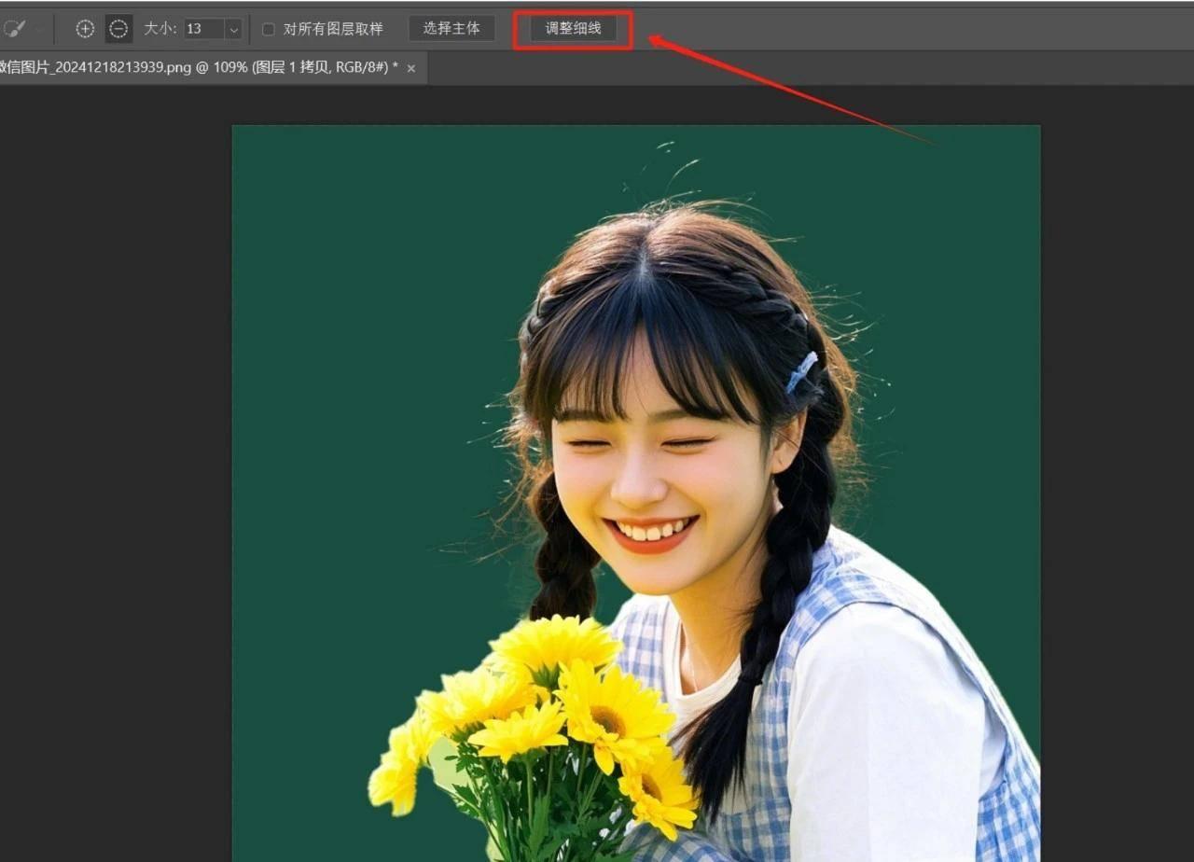Screen dimensions: 1194x862
Task: Select the subtract-from-selection brush mode icon
Action: click(118, 29)
